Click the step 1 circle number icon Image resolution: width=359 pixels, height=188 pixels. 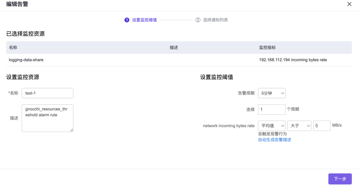[127, 20]
